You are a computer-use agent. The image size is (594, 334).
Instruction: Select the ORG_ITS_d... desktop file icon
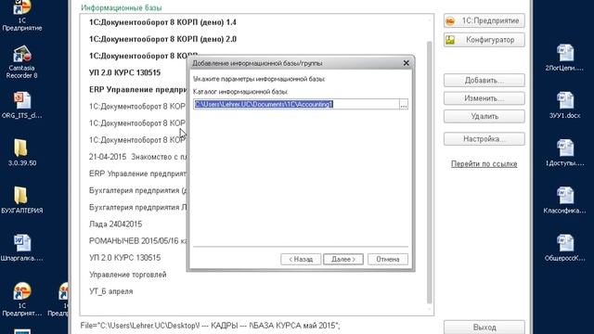21,105
